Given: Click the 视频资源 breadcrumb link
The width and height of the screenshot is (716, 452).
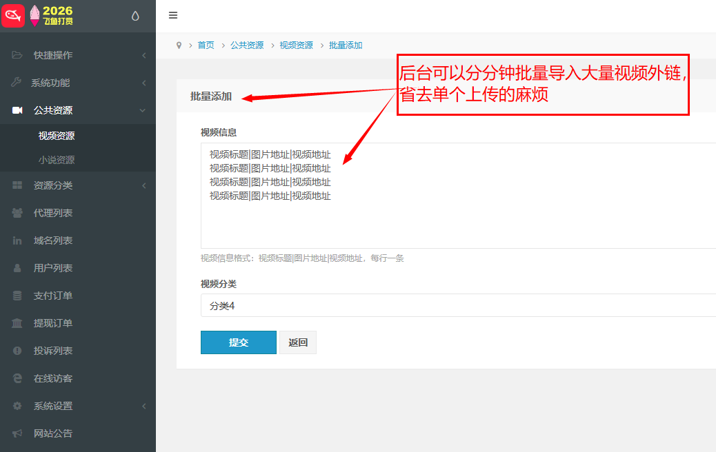Looking at the screenshot, I should tap(297, 45).
